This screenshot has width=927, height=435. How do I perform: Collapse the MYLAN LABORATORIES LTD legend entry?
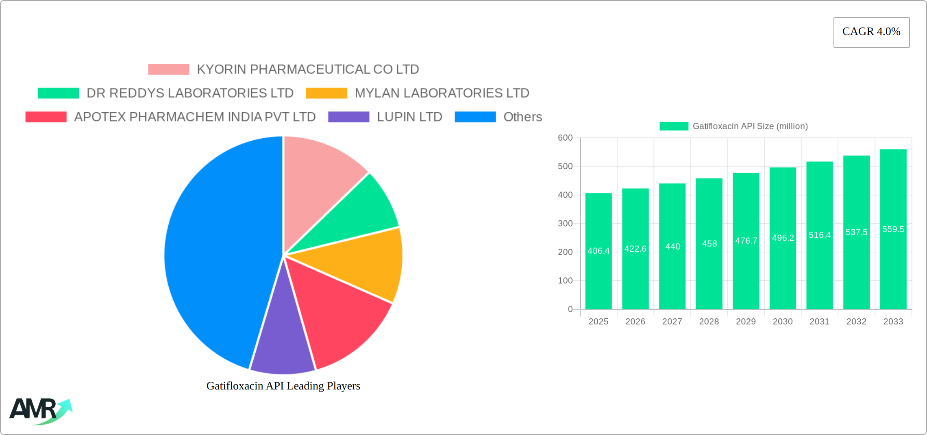coord(442,93)
